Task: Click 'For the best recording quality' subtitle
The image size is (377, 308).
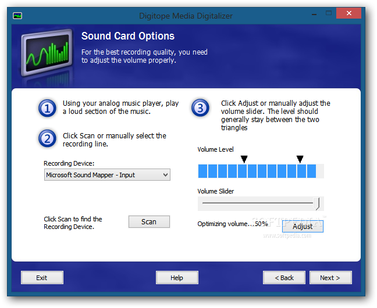Action: click(x=144, y=56)
